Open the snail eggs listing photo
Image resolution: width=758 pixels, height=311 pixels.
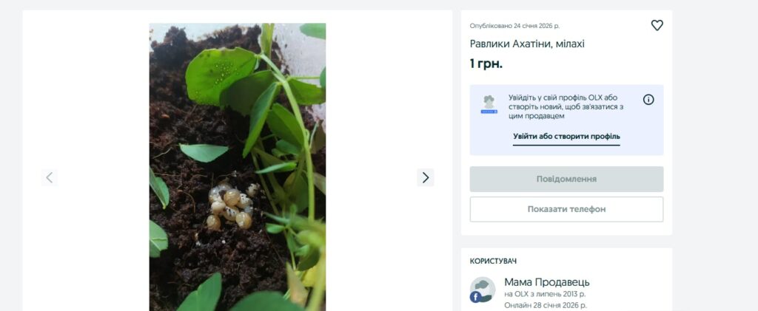click(238, 167)
